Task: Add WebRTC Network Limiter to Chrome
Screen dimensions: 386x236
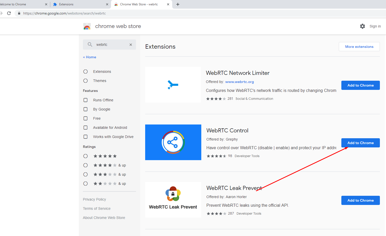Action: click(x=360, y=85)
